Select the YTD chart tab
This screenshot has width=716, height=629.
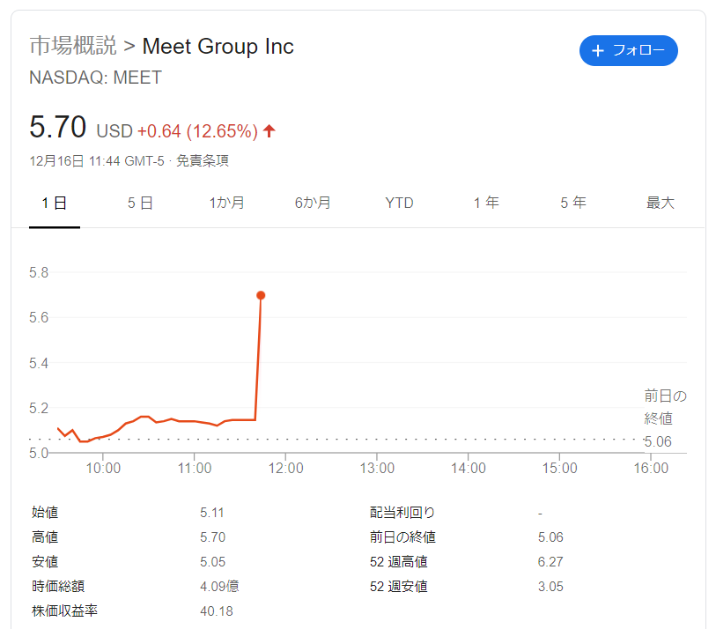point(399,203)
